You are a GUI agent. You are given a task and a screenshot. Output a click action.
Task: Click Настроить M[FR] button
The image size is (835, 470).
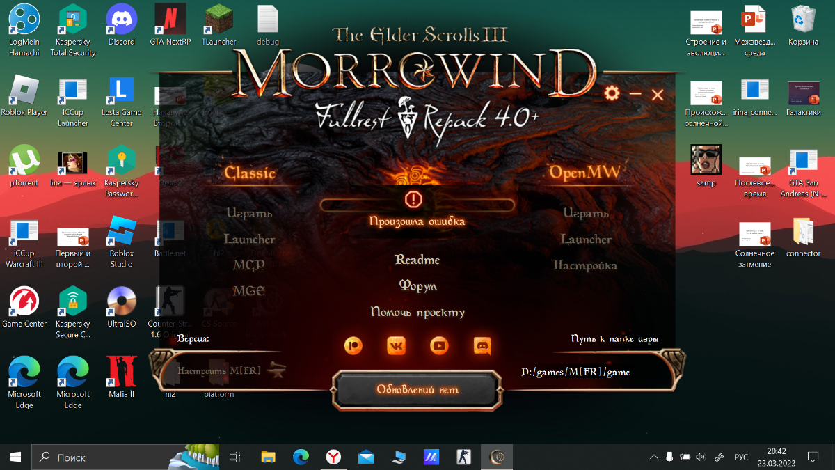point(219,370)
